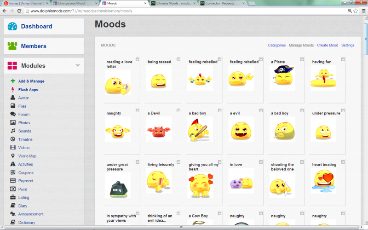Open the Dashboard link text
The image size is (368, 230).
pyautogui.click(x=37, y=26)
